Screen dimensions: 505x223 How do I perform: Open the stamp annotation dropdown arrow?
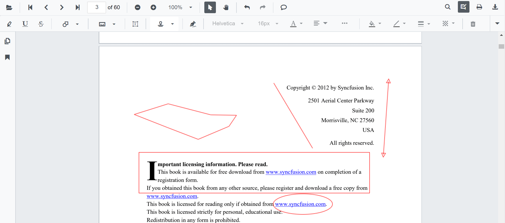coord(172,24)
